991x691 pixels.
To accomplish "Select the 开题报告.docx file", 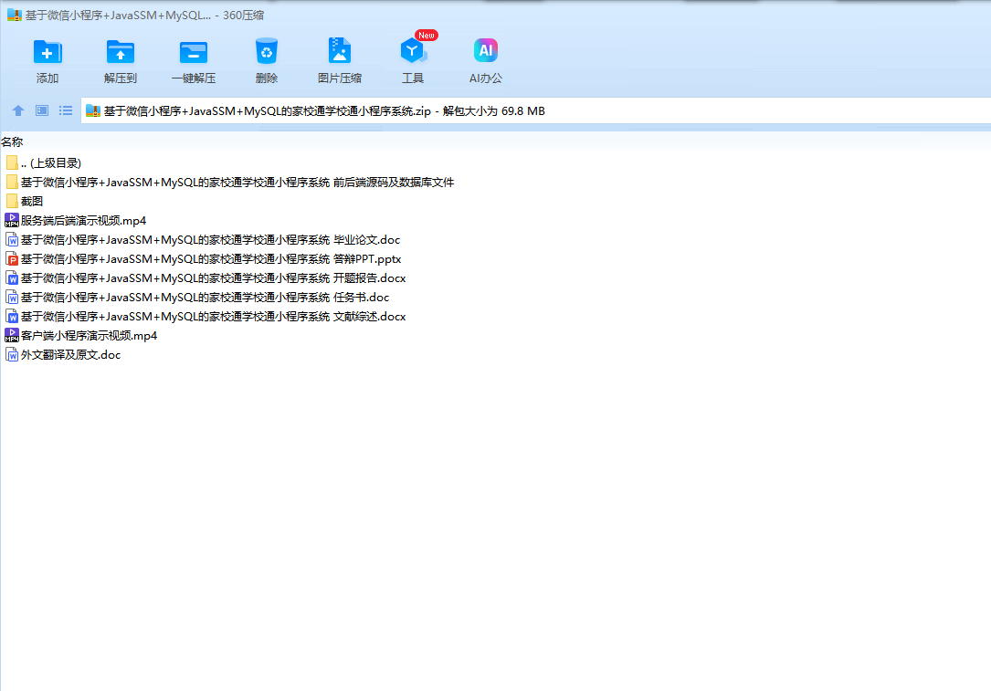I will click(x=213, y=277).
